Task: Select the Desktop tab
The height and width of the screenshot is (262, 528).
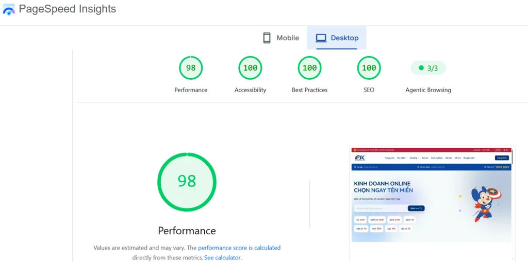Action: (337, 38)
